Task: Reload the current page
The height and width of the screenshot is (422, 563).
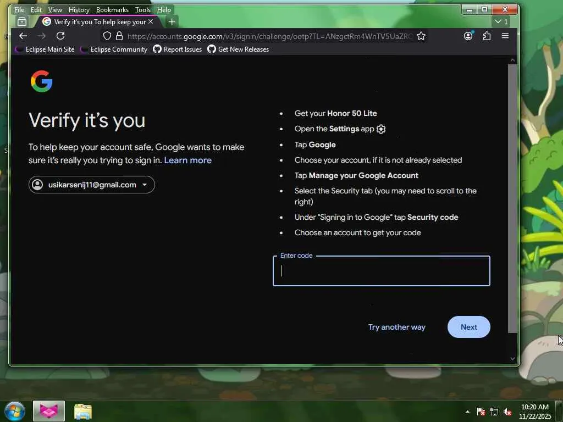Action: click(x=60, y=36)
